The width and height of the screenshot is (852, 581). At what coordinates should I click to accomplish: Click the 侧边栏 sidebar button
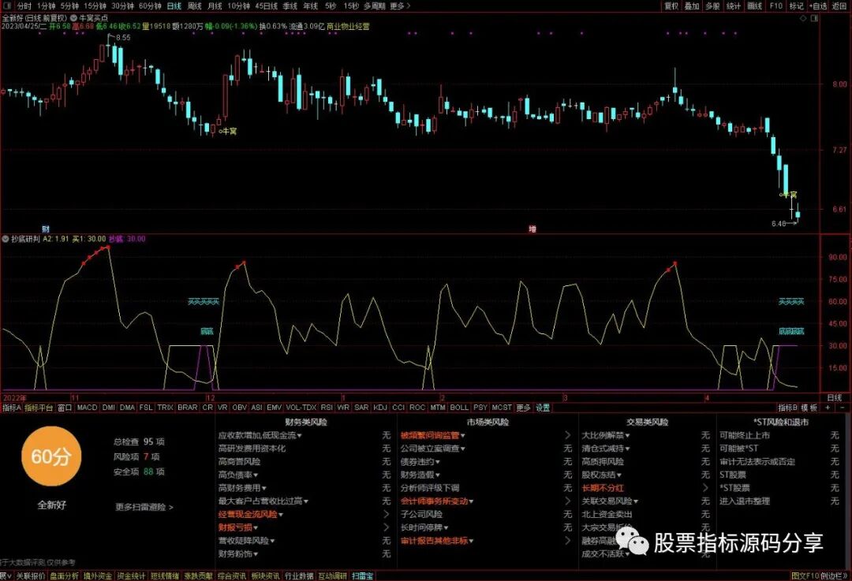(834, 576)
